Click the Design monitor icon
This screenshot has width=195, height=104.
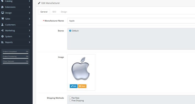pyautogui.click(x=2, y=13)
